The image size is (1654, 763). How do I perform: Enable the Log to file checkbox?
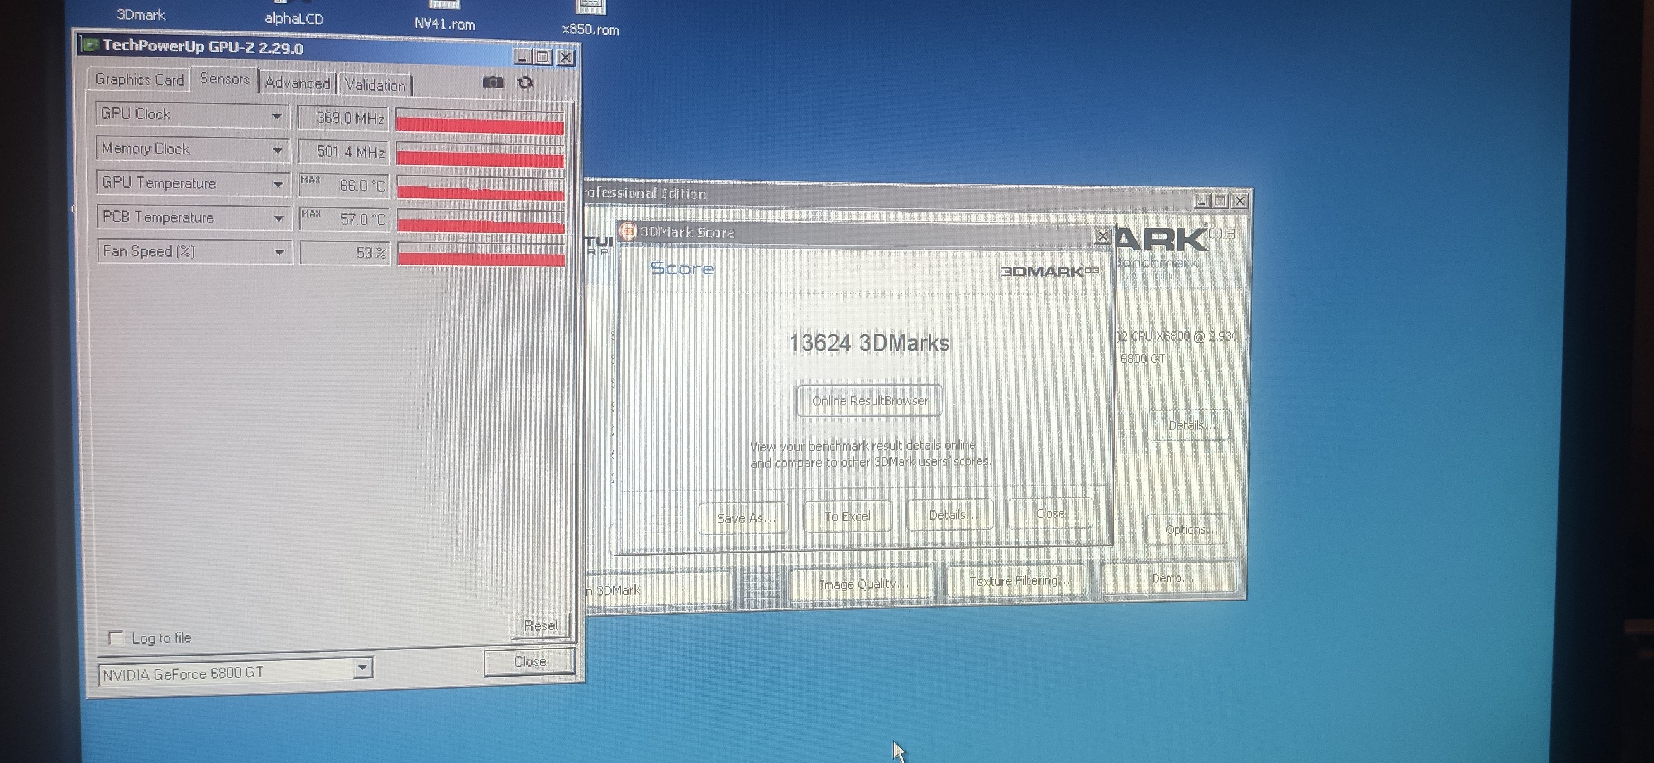[116, 638]
